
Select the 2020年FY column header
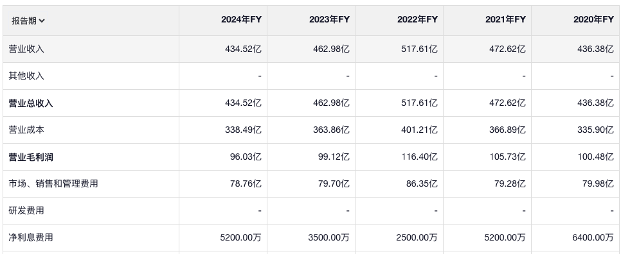593,19
